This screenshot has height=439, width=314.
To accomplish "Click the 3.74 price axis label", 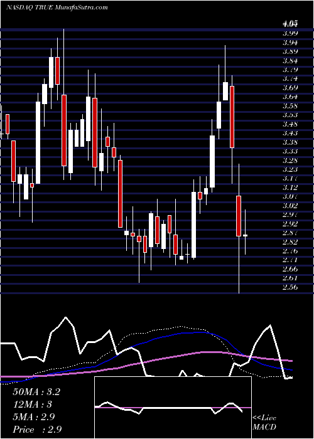I will pyautogui.click(x=290, y=78).
